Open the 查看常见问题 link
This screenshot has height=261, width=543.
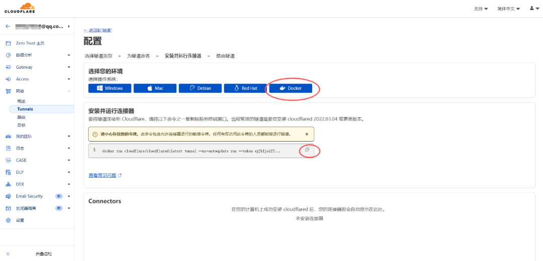pyautogui.click(x=105, y=175)
